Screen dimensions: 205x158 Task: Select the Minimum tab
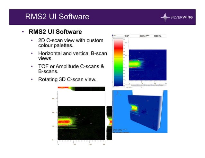pyautogui.click(x=153, y=85)
